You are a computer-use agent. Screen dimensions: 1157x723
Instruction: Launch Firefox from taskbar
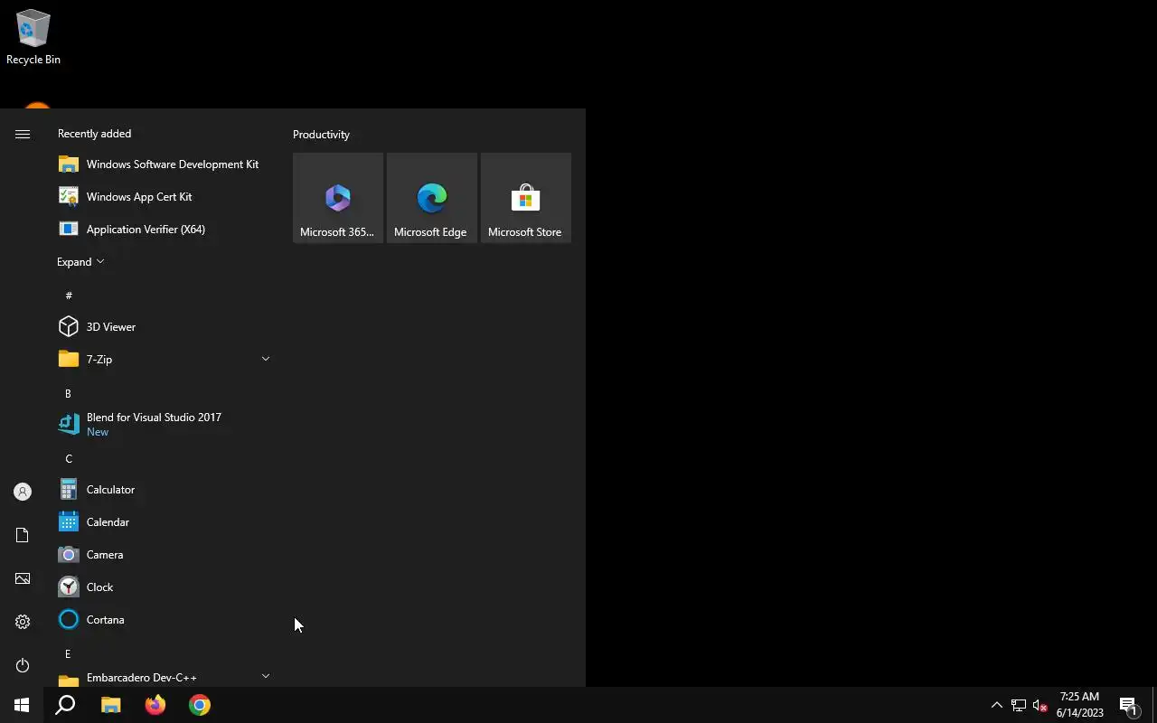(155, 705)
